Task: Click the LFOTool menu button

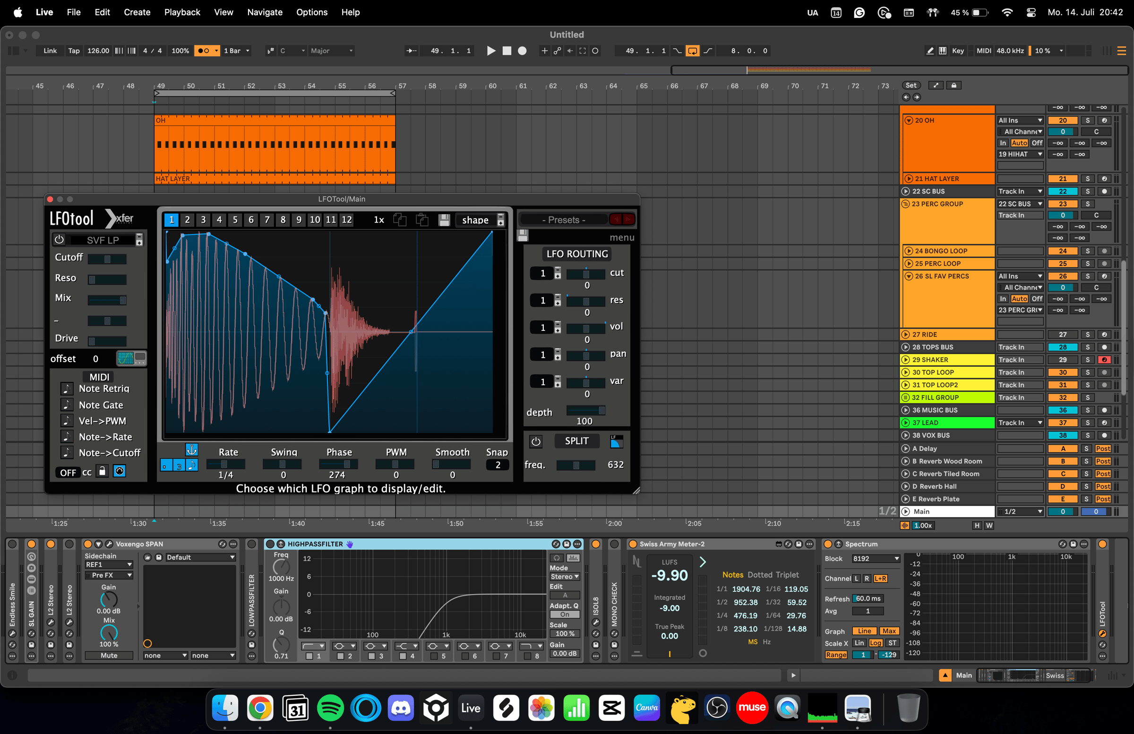Action: point(622,237)
